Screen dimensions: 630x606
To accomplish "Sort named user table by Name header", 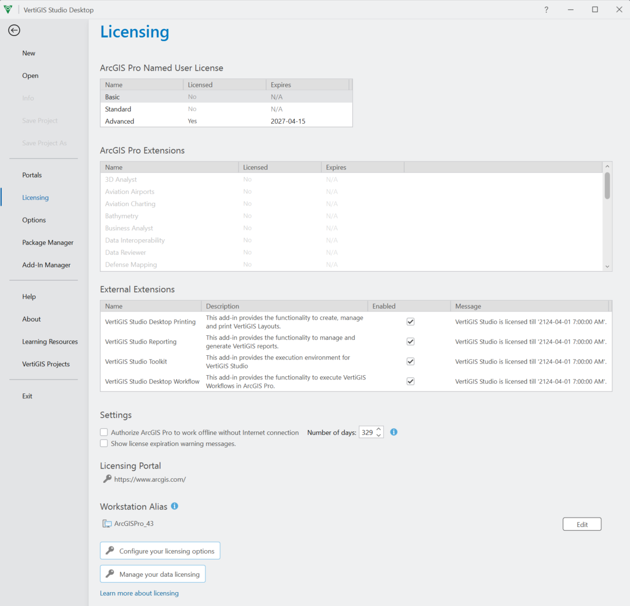I will [x=142, y=85].
